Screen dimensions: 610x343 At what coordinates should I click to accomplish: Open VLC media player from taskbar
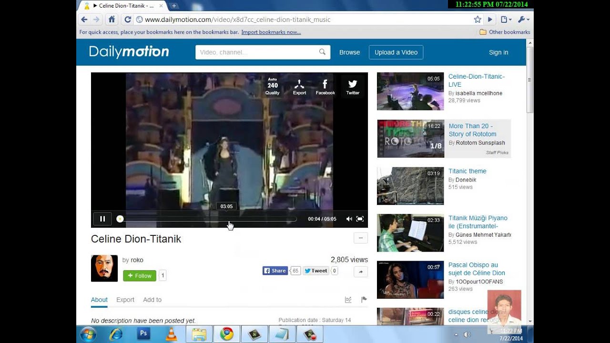(x=171, y=334)
